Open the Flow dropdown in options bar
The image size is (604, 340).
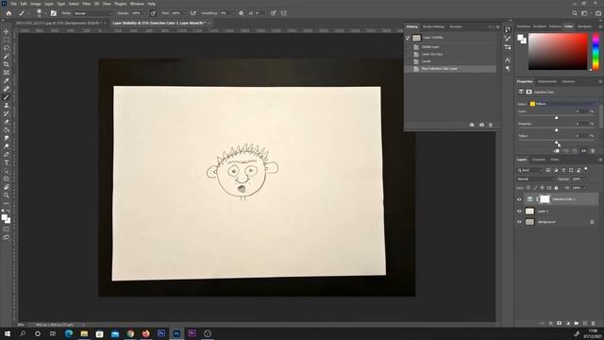184,13
